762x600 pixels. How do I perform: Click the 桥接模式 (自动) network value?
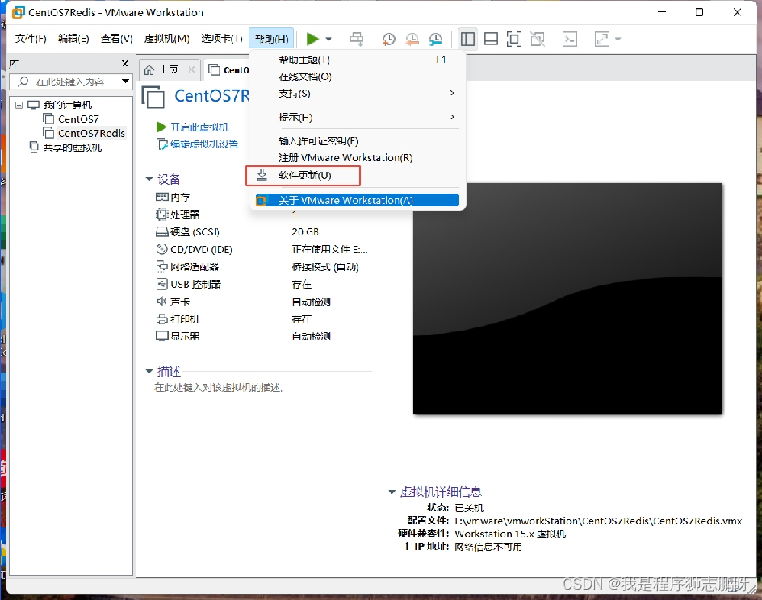tap(325, 267)
